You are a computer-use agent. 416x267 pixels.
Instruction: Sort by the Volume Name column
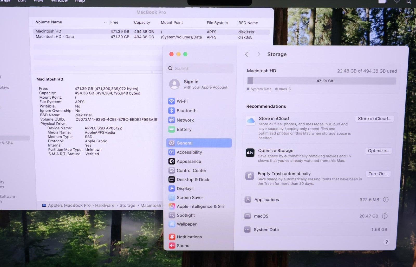tap(49, 22)
